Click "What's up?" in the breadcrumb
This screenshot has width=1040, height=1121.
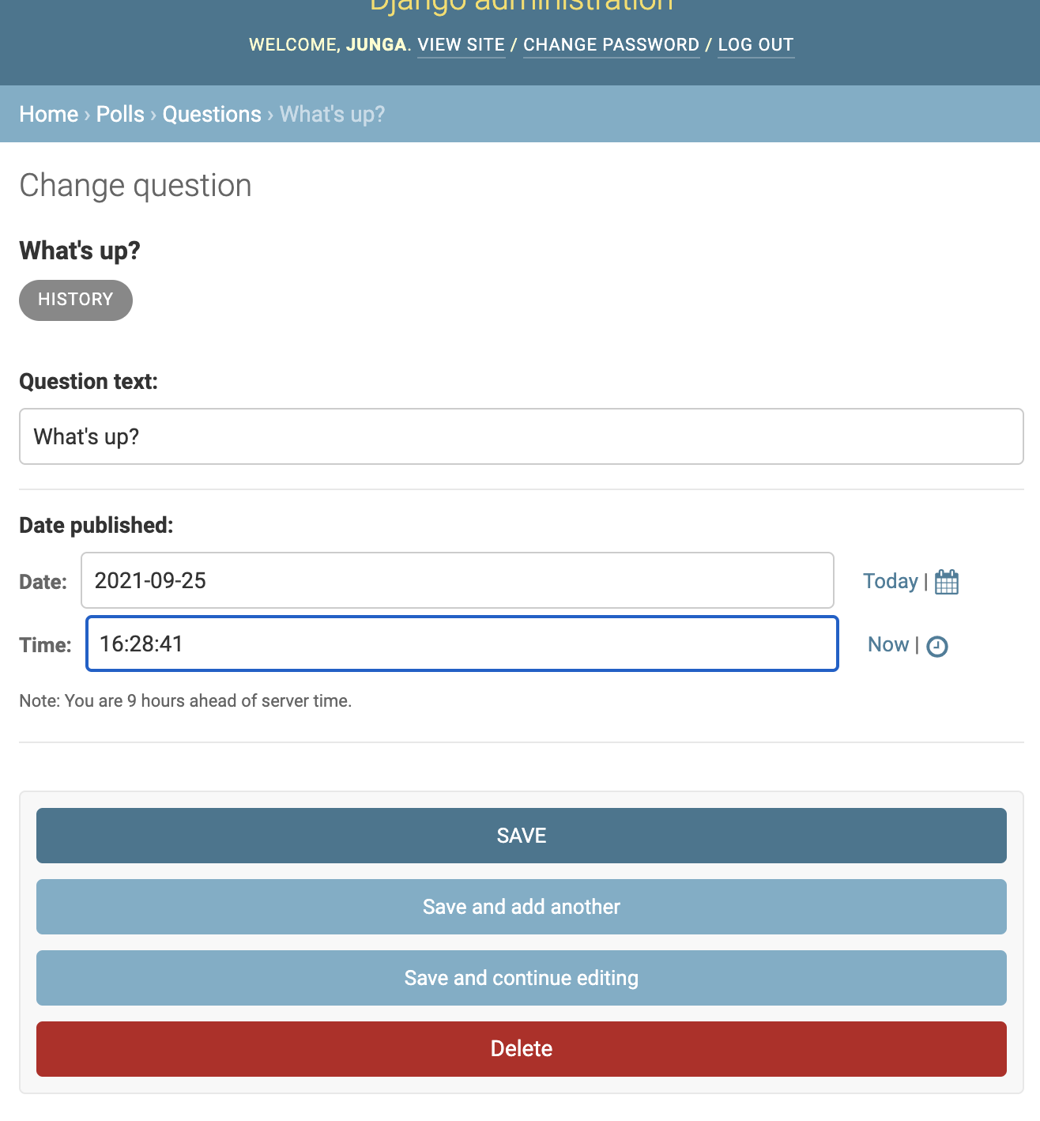333,114
